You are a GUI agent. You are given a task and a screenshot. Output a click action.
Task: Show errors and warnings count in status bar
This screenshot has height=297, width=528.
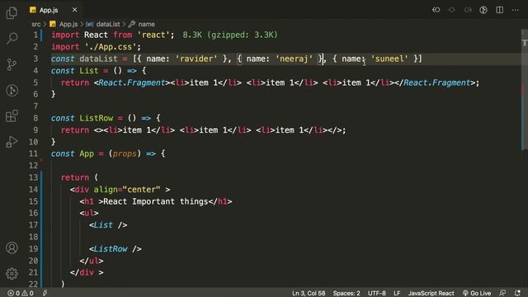pos(21,294)
